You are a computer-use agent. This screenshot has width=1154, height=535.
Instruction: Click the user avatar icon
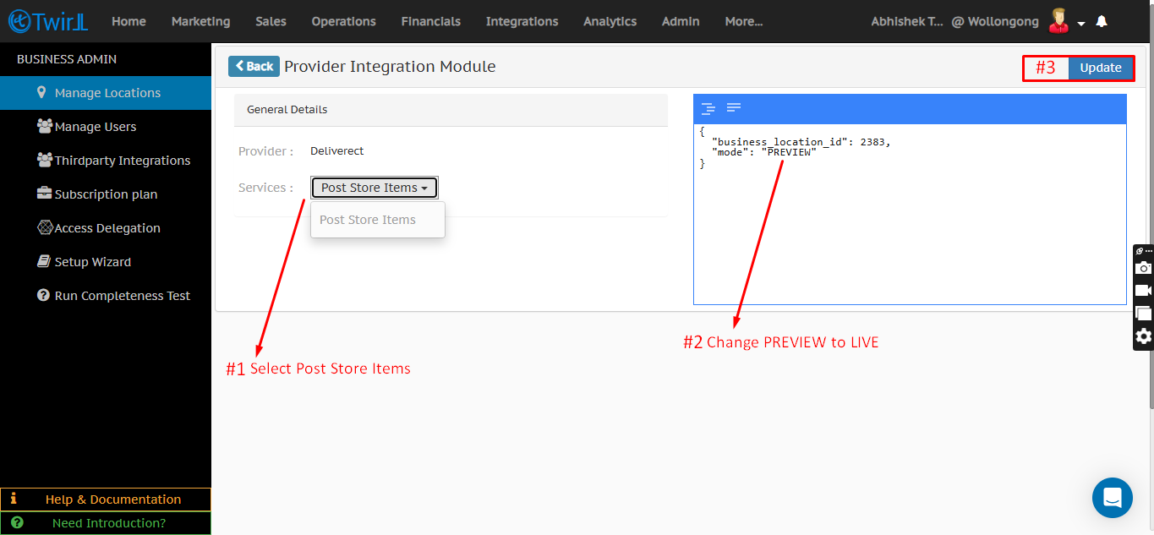click(x=1058, y=21)
